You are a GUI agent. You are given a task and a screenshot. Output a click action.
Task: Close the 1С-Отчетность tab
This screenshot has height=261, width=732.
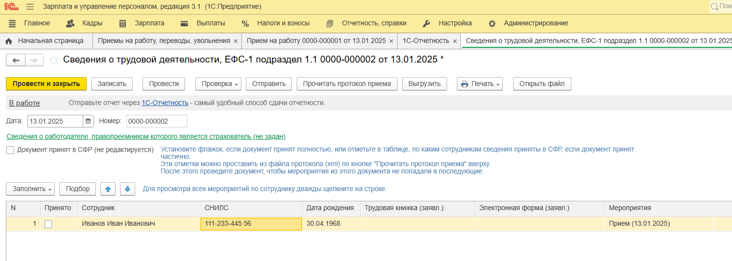pyautogui.click(x=455, y=41)
